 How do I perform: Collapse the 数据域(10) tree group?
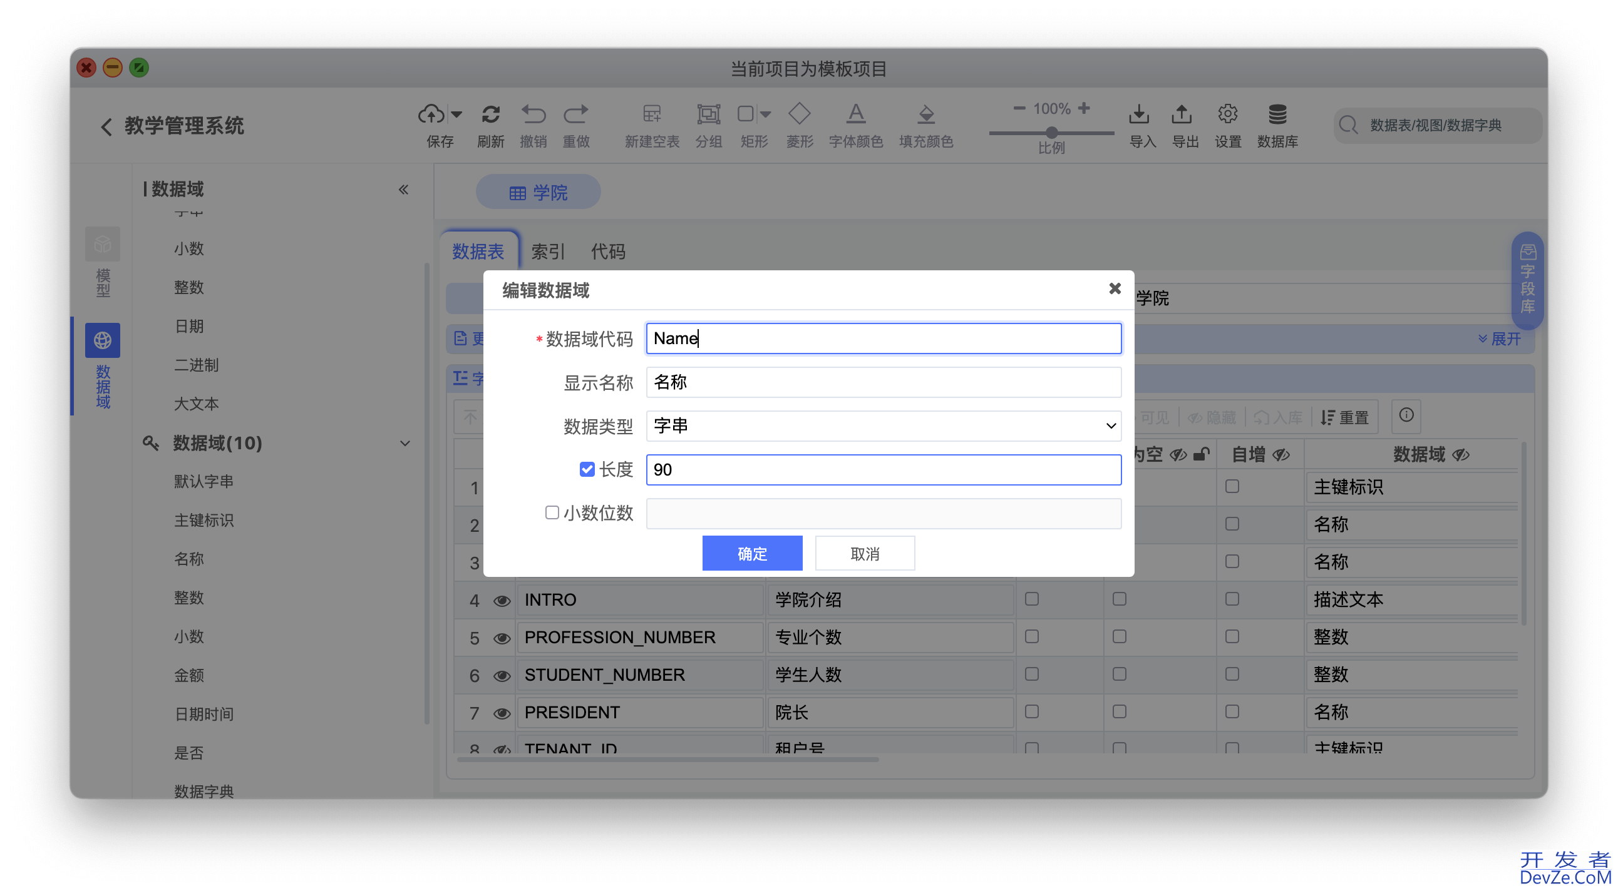(x=405, y=444)
